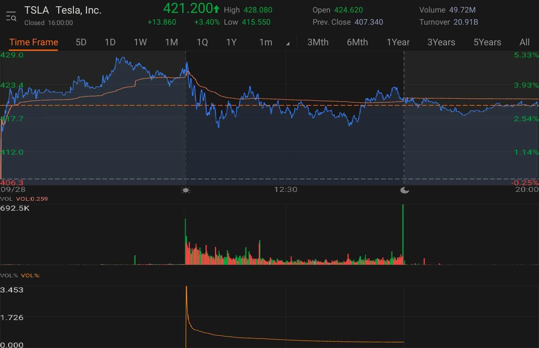This screenshot has width=539, height=348.
Task: Select the 1W interval
Action: (140, 42)
